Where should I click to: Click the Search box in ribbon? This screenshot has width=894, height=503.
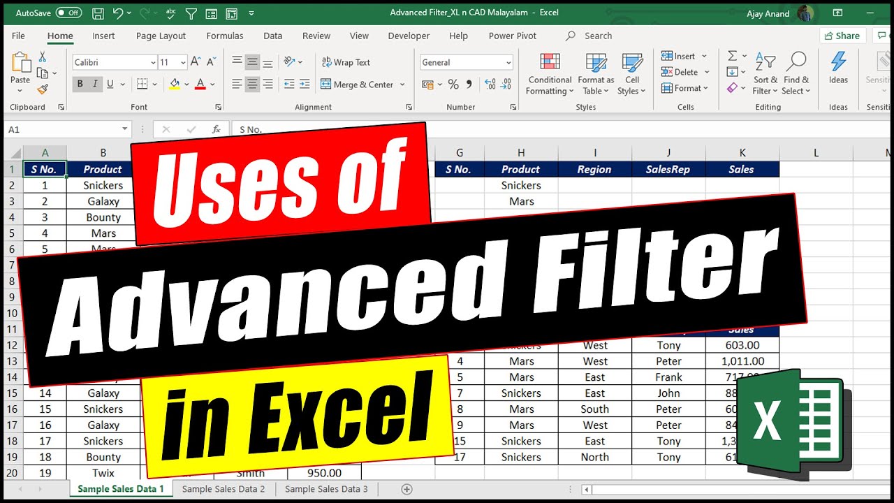598,36
